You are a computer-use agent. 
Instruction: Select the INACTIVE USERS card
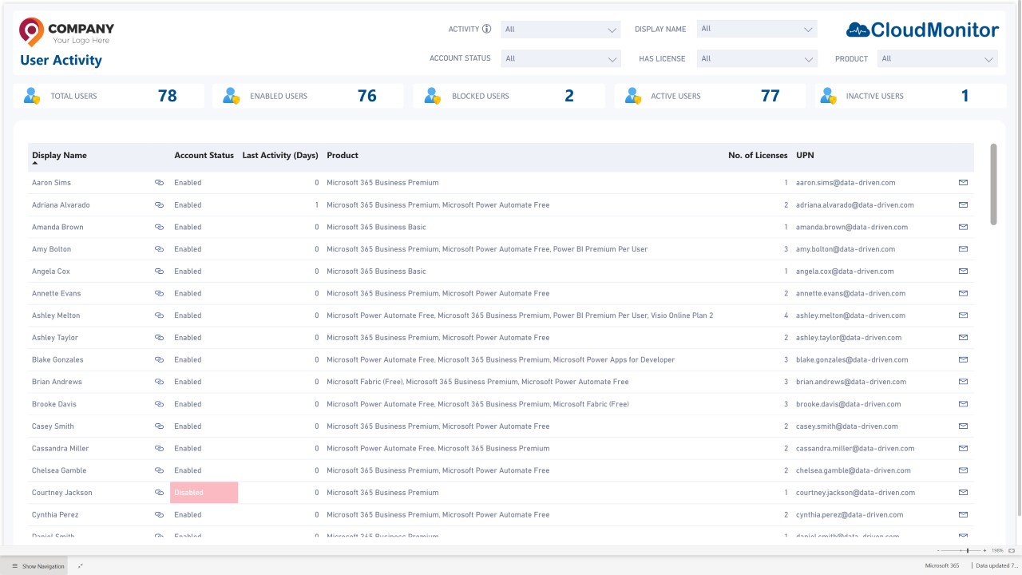[x=910, y=96]
